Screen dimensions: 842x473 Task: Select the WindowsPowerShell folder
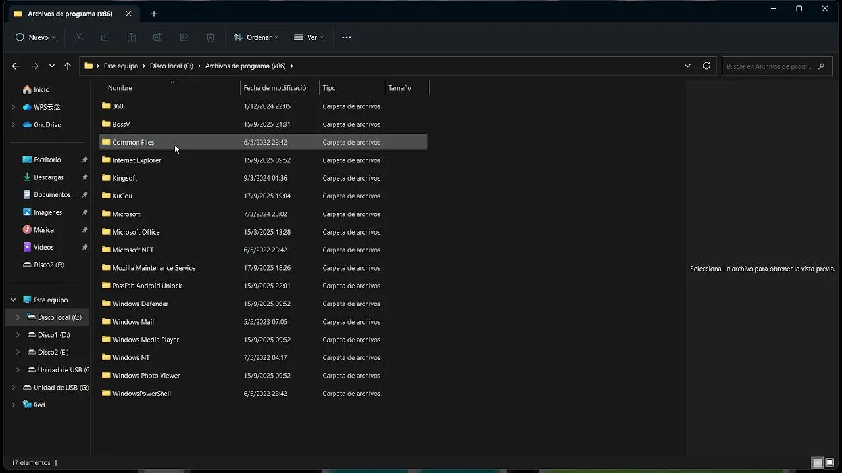point(263,394)
